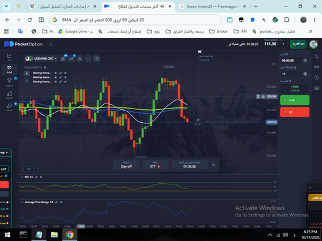Click the hourglass icon near price label
Image resolution: width=322 pixels, height=241 pixels.
258,96
